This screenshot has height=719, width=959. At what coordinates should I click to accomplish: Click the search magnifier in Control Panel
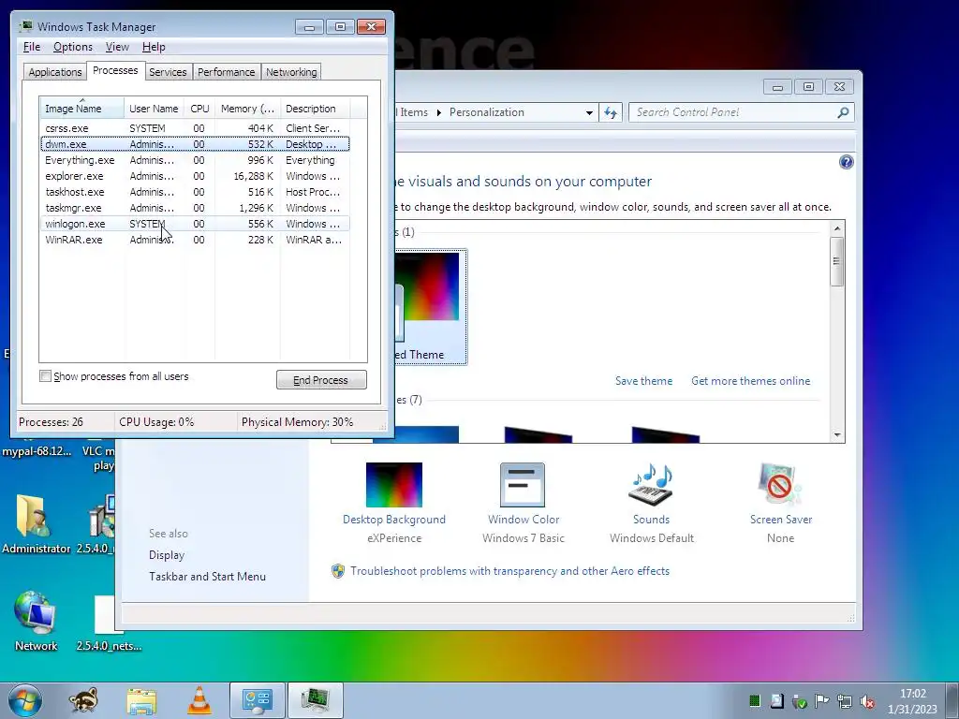843,112
